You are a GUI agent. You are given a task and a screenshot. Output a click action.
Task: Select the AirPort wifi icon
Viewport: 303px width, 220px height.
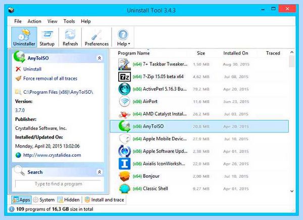click(124, 101)
